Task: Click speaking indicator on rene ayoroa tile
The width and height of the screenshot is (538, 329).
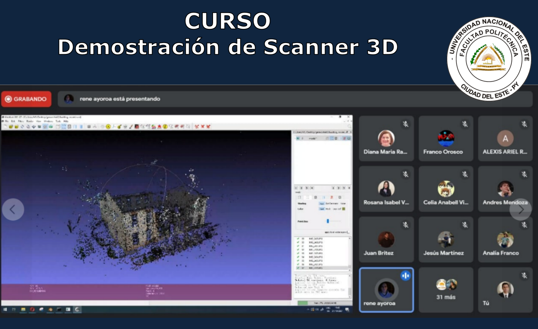Action: pos(405,276)
